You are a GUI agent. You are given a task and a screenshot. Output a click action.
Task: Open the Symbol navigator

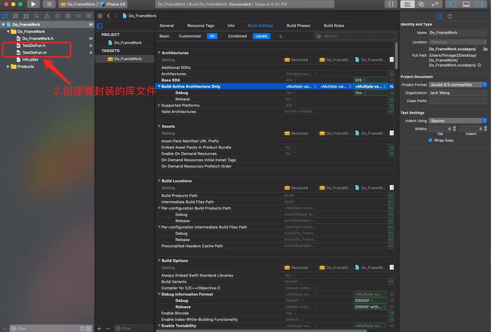click(26, 16)
